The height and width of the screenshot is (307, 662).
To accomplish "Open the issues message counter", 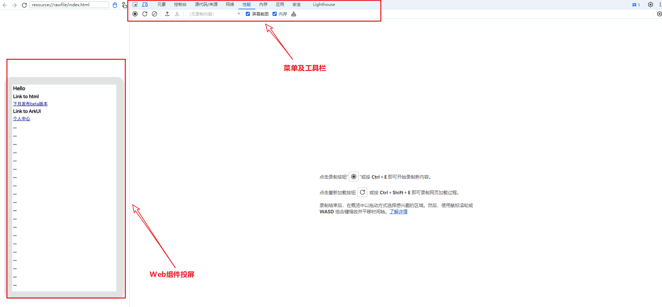I will tap(636, 5).
